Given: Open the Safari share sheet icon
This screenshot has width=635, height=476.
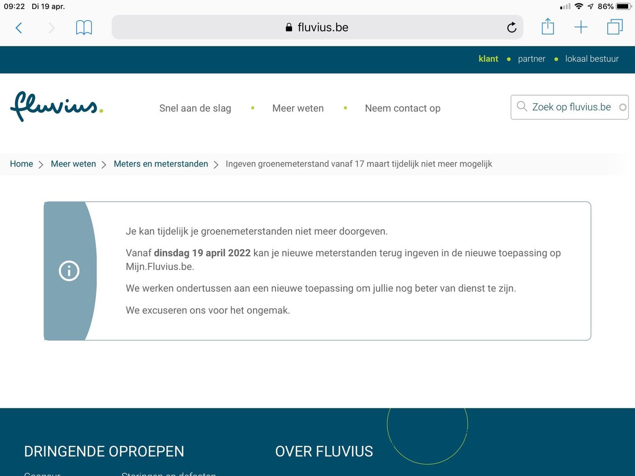Looking at the screenshot, I should coord(548,26).
